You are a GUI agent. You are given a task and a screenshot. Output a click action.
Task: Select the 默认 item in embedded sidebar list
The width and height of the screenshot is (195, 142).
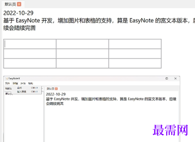pos(9,94)
